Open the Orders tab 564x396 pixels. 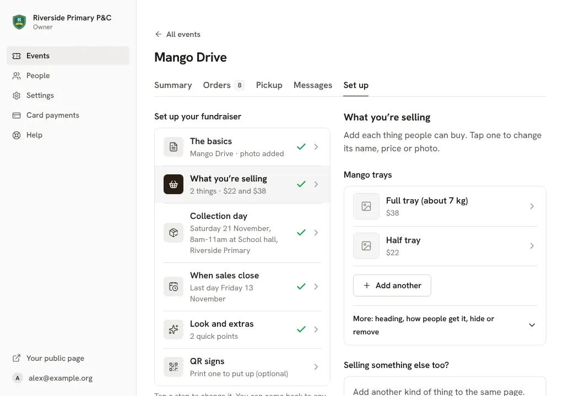click(x=224, y=85)
